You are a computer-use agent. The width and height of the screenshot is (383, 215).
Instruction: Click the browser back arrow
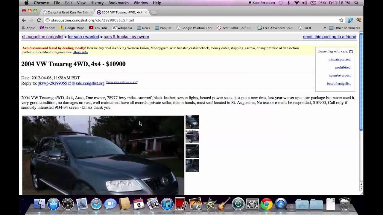point(24,20)
